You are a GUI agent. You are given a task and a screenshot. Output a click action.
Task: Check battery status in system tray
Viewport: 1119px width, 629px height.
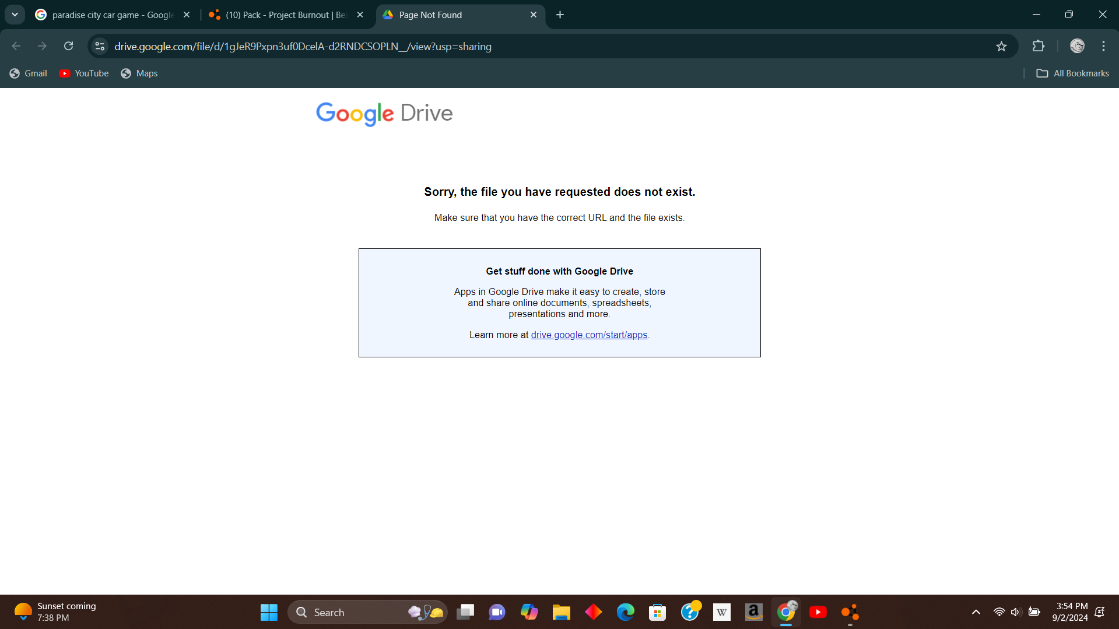click(x=1034, y=612)
